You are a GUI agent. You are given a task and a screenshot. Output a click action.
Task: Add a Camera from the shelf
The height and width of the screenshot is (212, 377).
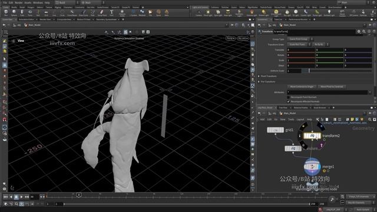tap(199, 13)
